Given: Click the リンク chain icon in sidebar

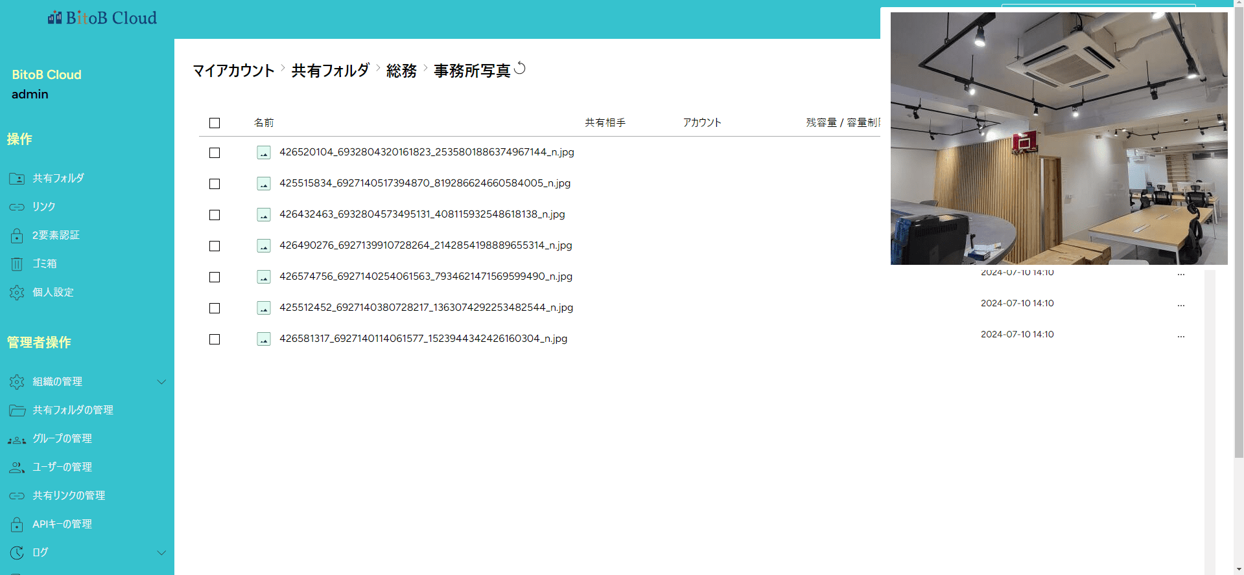Looking at the screenshot, I should [x=17, y=207].
